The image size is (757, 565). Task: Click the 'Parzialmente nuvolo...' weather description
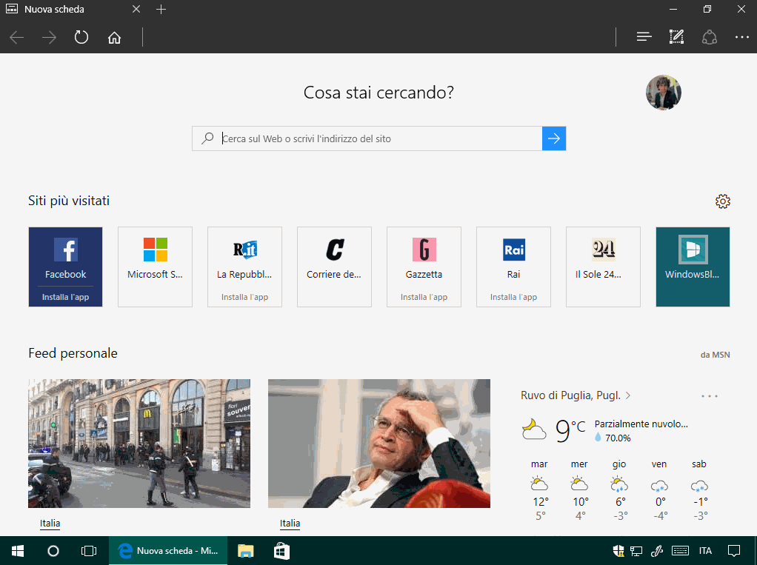point(641,424)
